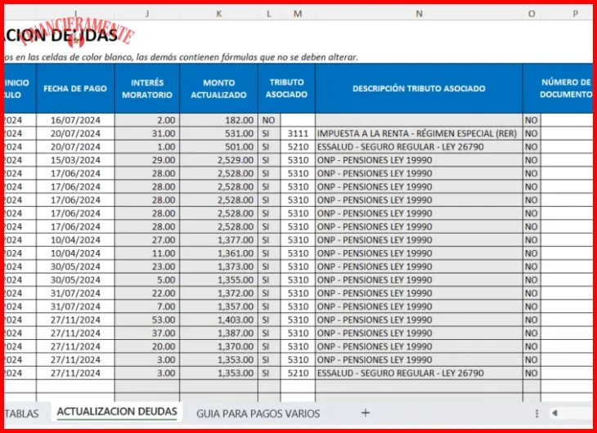Select the interest cell 53.00
This screenshot has width=597, height=433.
(x=147, y=320)
